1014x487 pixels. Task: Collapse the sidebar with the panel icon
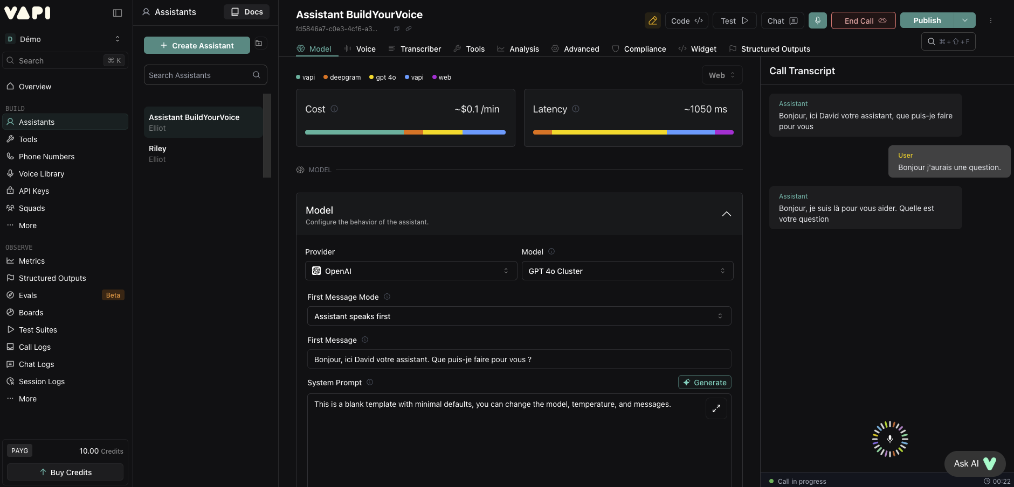pos(118,13)
